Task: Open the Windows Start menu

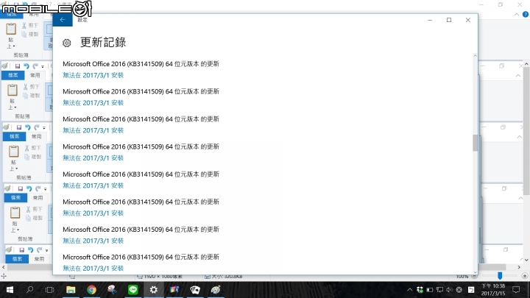Action: (10, 290)
